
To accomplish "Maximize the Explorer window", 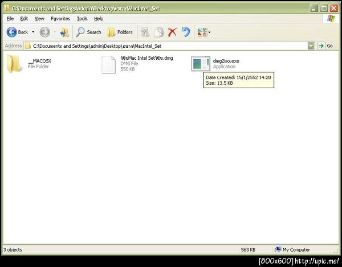I will point(324,9).
